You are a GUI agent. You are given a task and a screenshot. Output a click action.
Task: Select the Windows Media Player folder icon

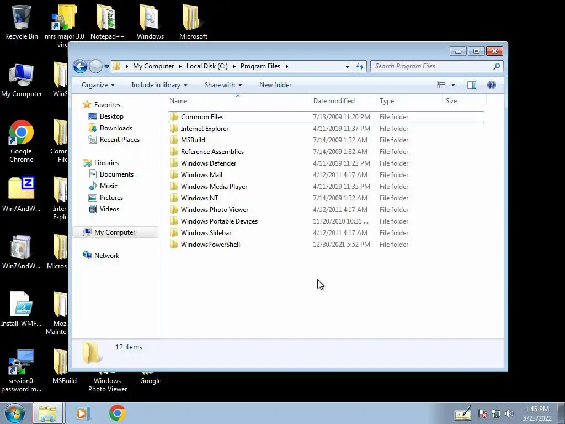(x=174, y=187)
